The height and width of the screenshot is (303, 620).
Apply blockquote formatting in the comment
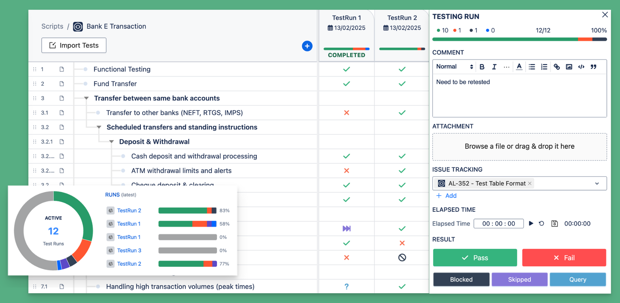pos(594,67)
